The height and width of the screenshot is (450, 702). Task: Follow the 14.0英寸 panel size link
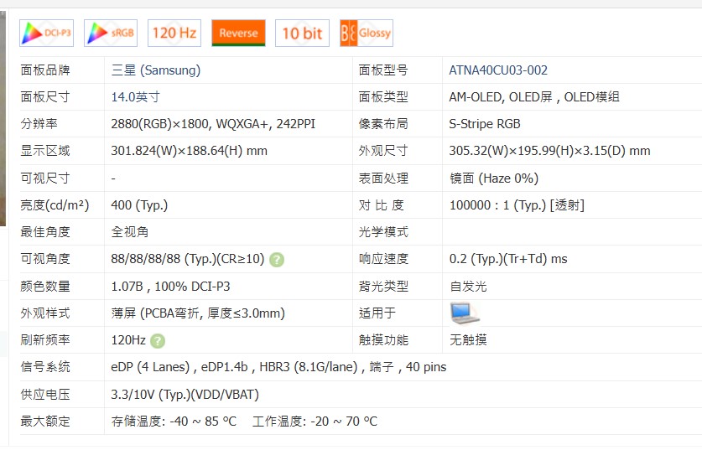tap(135, 97)
